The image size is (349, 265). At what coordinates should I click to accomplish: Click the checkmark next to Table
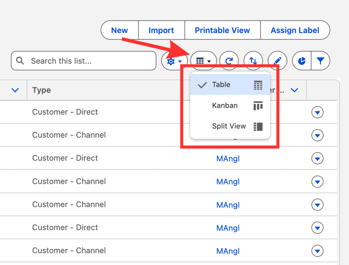(x=202, y=84)
